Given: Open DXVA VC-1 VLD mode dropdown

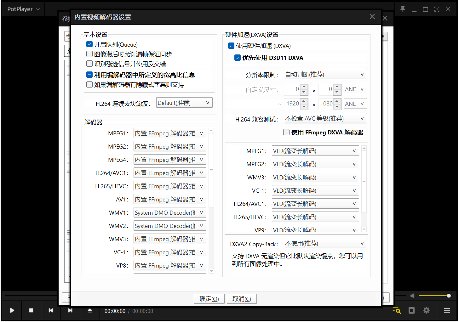Looking at the screenshot, I should (315, 190).
